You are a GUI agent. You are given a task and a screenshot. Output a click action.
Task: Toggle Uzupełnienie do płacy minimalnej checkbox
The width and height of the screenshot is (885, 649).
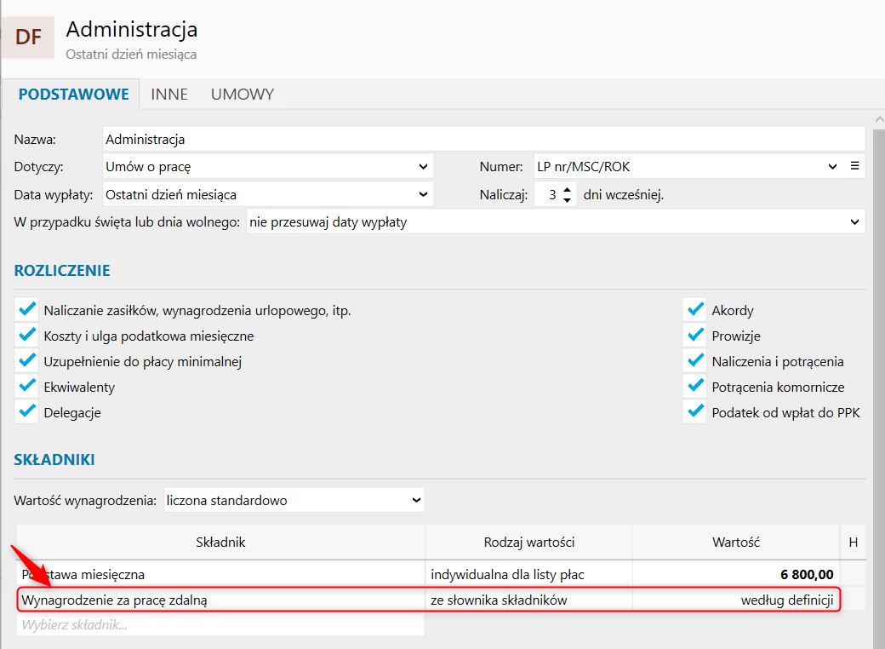coord(27,361)
